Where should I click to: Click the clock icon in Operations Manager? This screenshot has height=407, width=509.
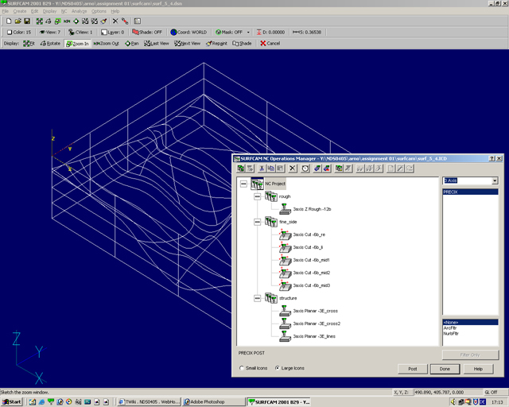tap(305, 168)
